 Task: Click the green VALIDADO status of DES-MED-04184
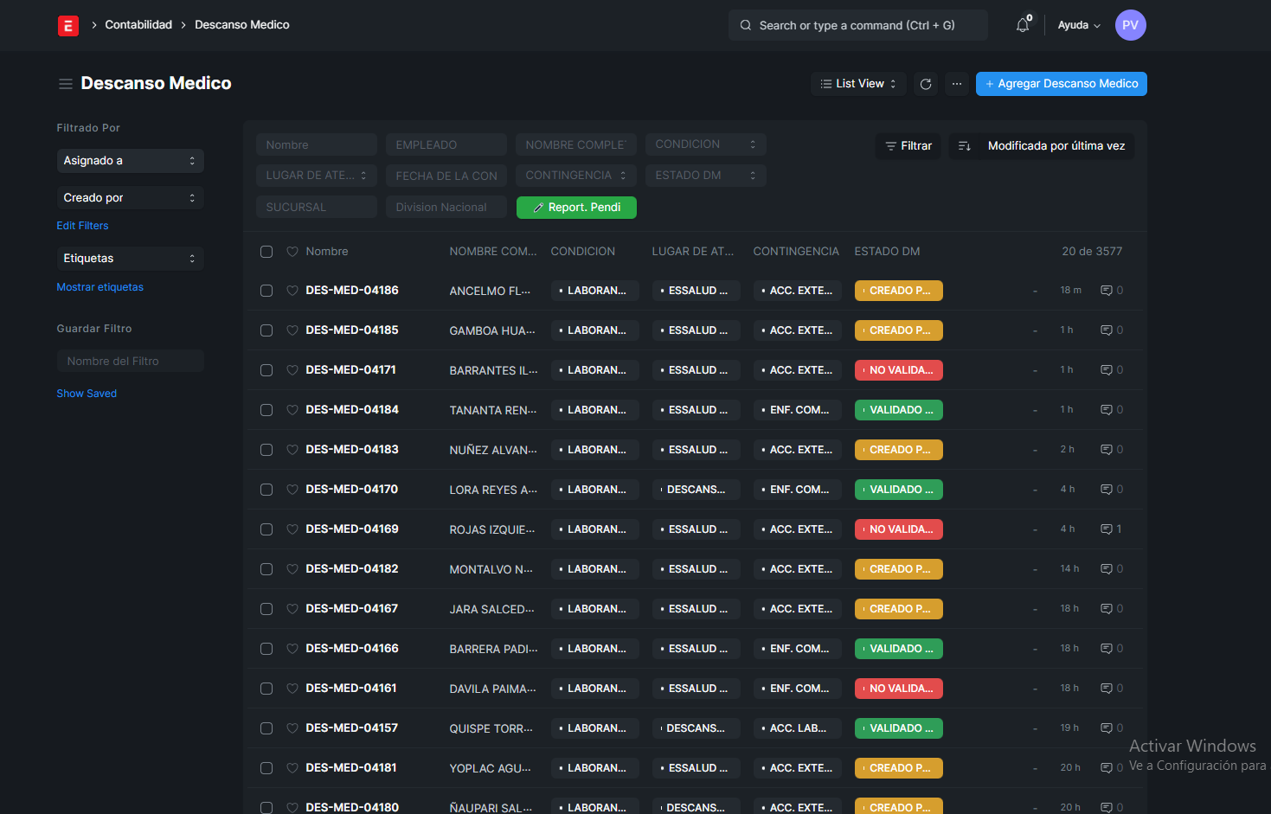898,410
